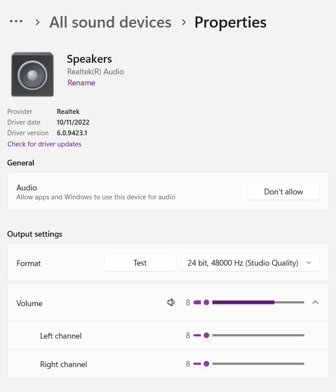Test the speaker output
Viewport: 336px width, 392px height.
[x=140, y=263]
